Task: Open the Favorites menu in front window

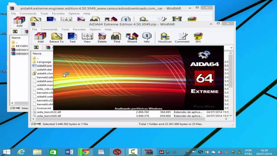Action: tap(79, 29)
